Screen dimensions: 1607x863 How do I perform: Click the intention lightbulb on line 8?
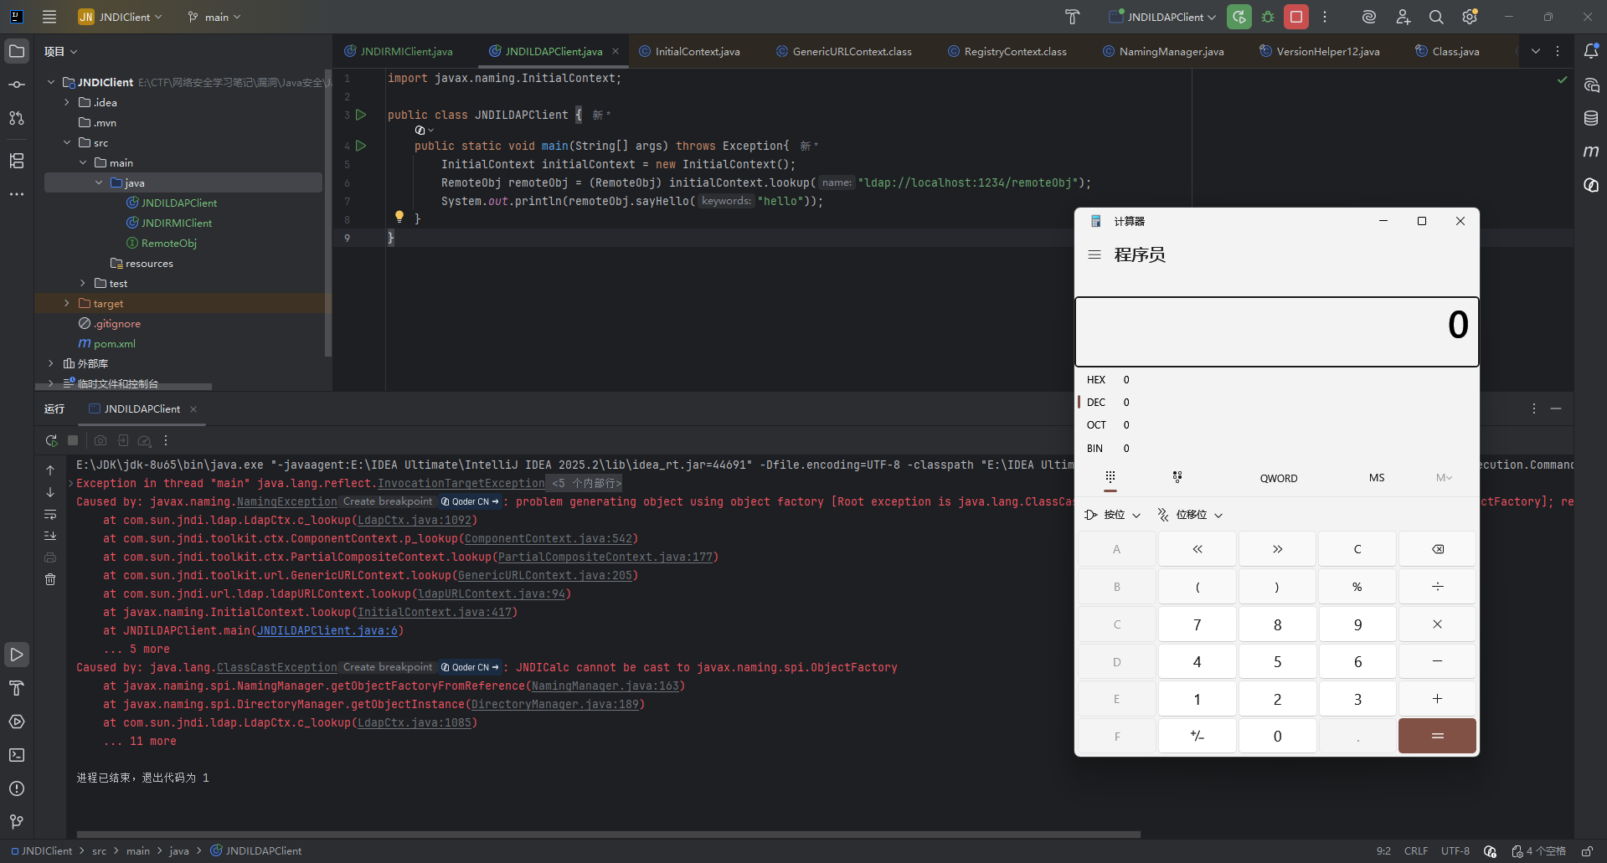tap(399, 217)
